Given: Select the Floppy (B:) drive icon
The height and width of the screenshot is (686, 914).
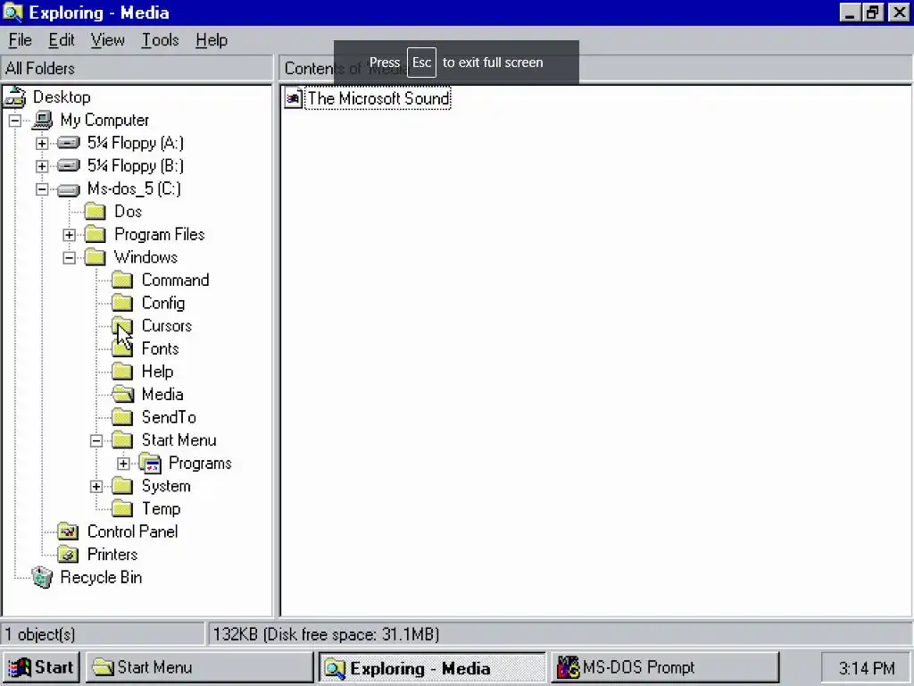Looking at the screenshot, I should click(69, 165).
